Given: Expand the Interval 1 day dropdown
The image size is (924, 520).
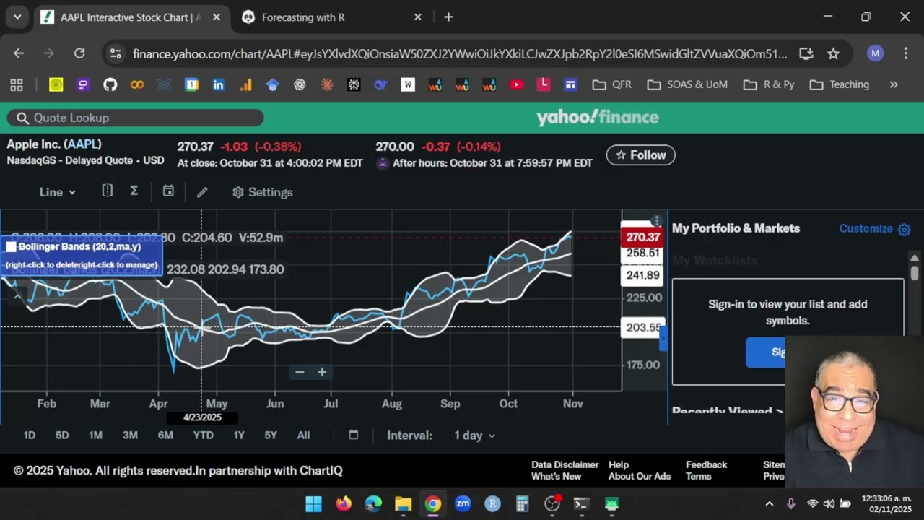Looking at the screenshot, I should coord(474,435).
